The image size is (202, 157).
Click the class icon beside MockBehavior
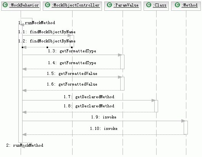(x=5, y=5)
